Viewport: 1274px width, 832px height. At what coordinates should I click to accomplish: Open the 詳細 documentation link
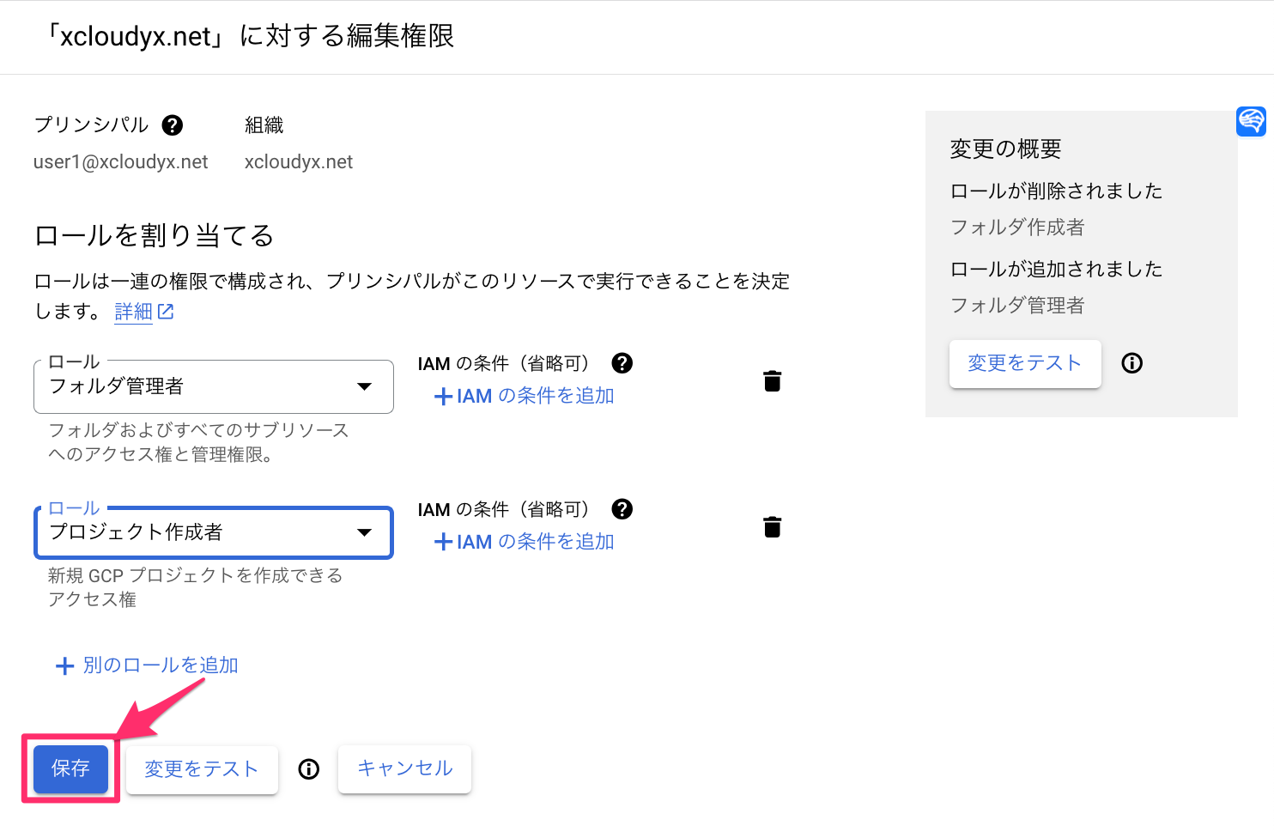[133, 311]
